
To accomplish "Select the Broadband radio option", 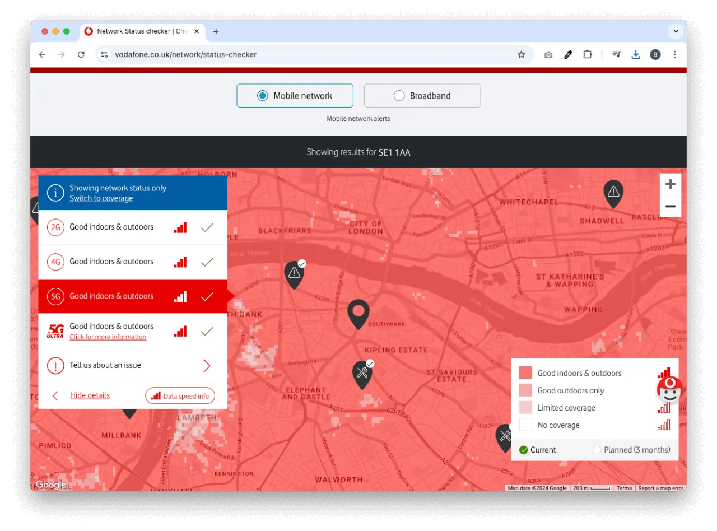I will click(422, 96).
